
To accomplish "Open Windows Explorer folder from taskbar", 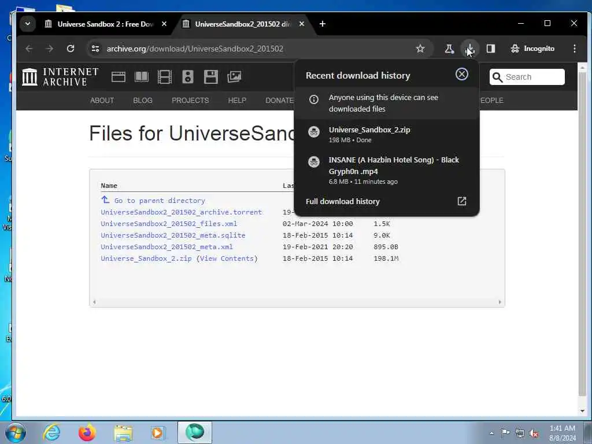I will [124, 432].
